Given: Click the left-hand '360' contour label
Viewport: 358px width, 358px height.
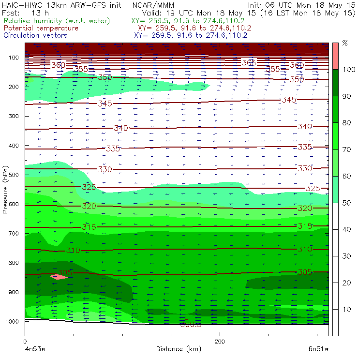Looking at the screenshot, I should (58, 65).
